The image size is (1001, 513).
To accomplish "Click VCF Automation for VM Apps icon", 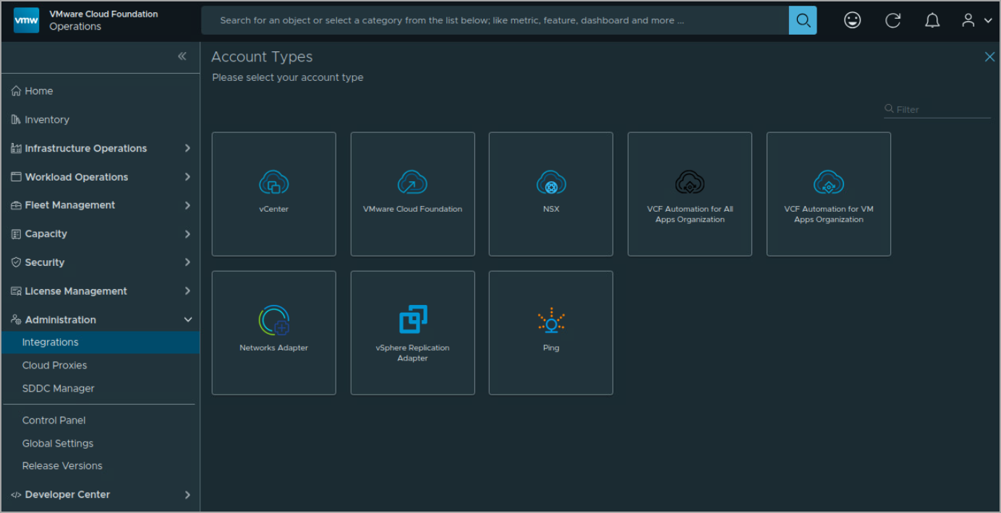I will [x=829, y=183].
